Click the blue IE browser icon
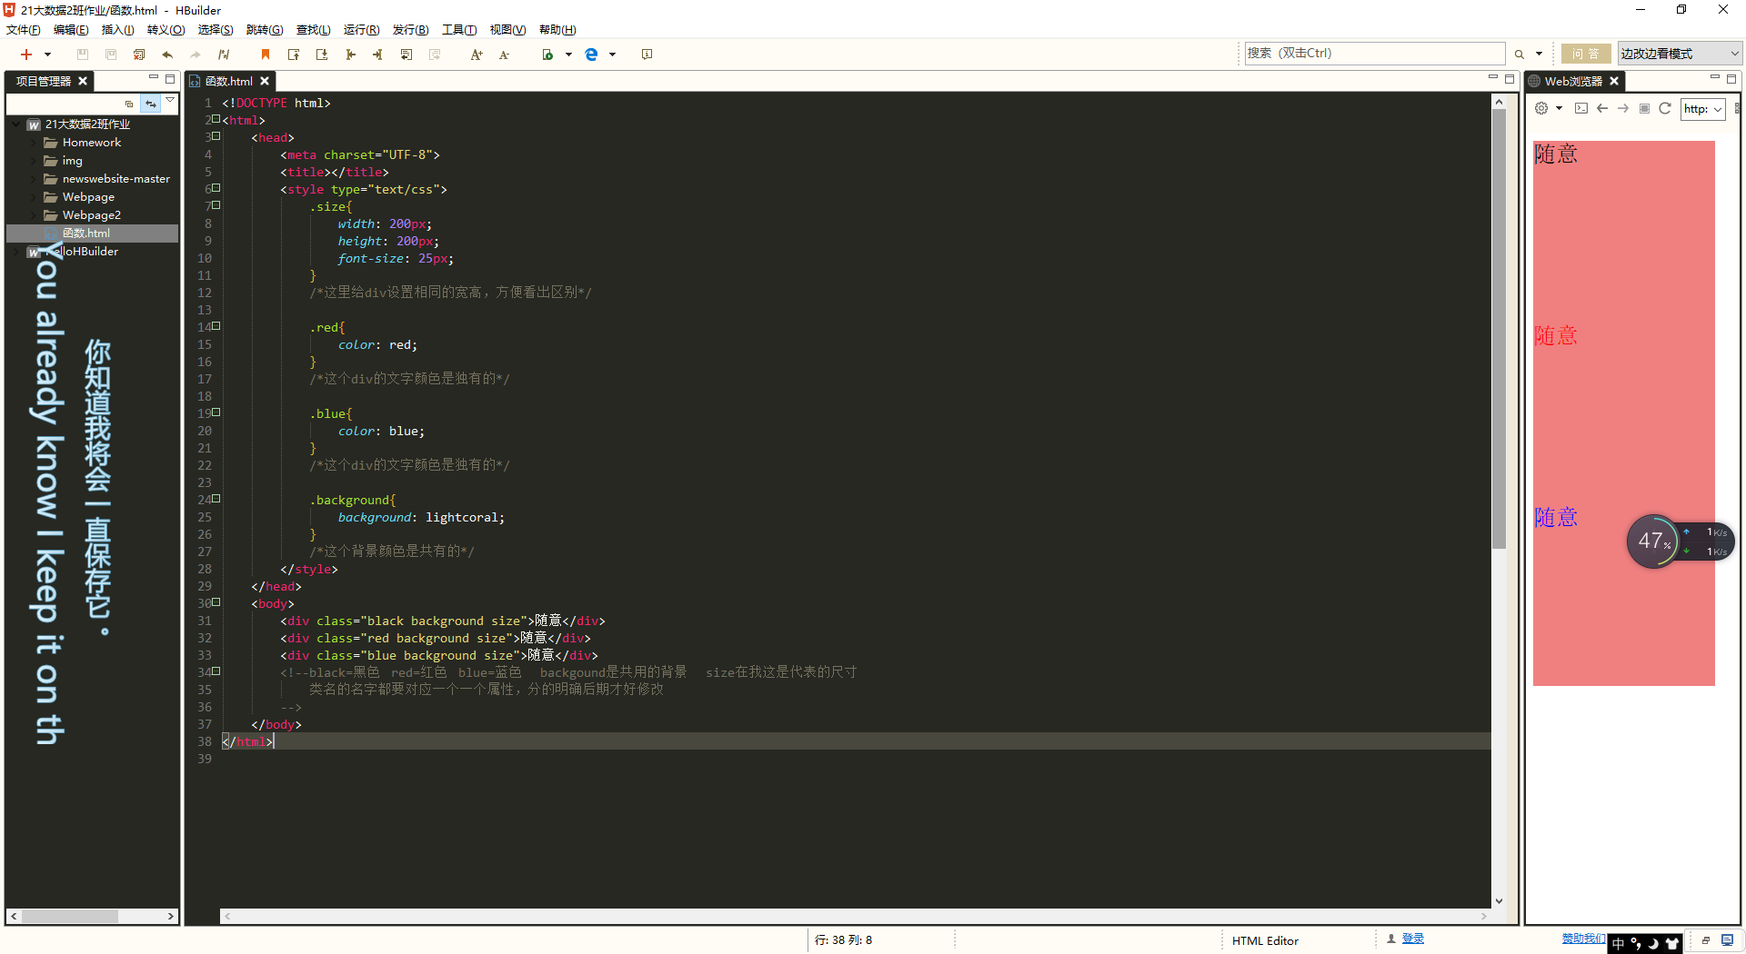This screenshot has height=954, width=1746. (591, 55)
